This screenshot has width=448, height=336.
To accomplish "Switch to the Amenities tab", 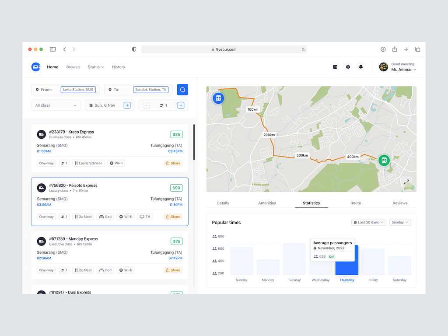I will 267,203.
